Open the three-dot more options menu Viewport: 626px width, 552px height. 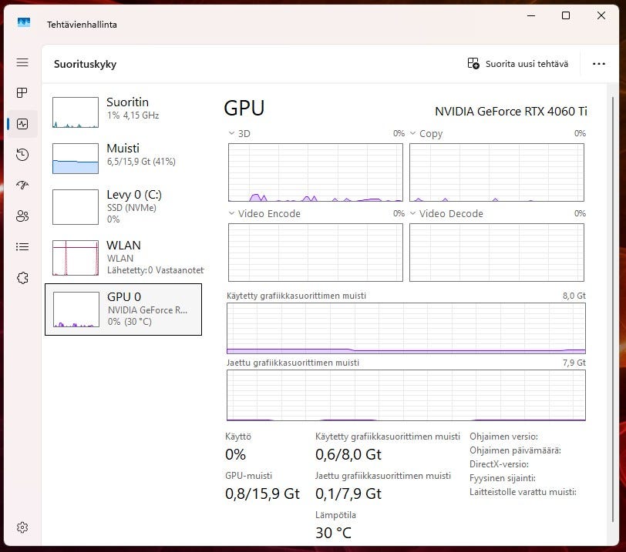click(599, 64)
